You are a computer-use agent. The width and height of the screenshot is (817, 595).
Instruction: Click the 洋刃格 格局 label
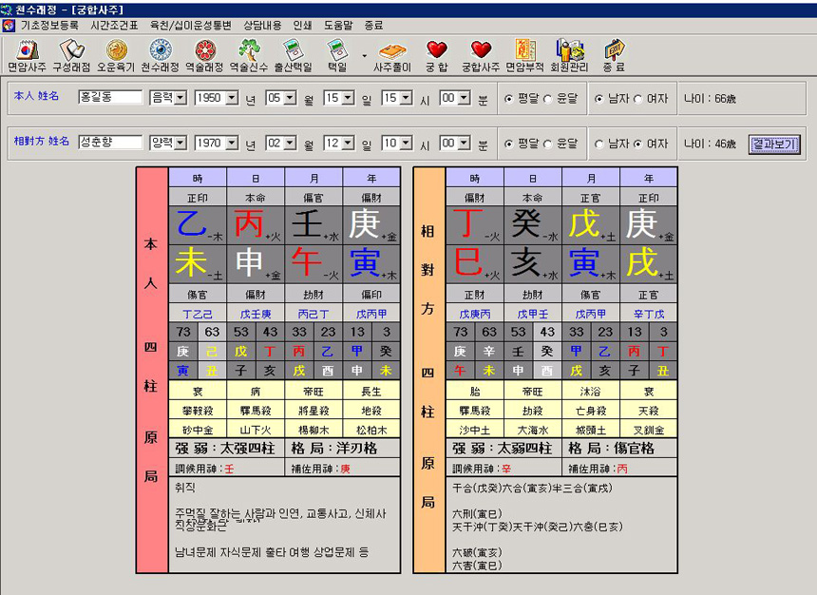click(357, 449)
